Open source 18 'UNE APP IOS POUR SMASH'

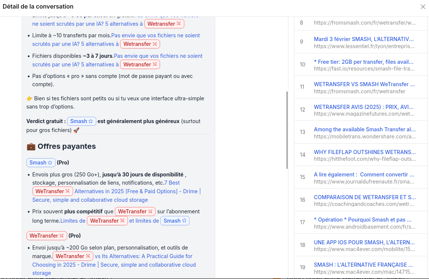pos(364,242)
